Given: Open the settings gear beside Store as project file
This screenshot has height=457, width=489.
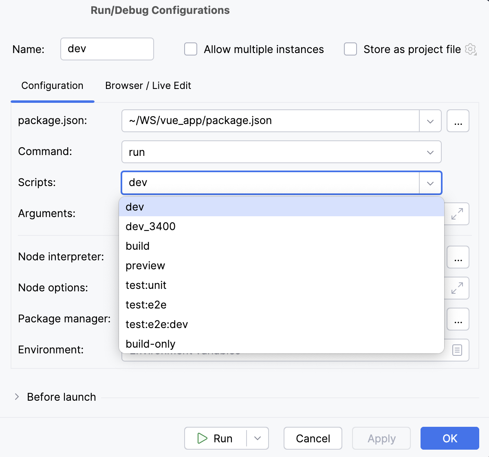Looking at the screenshot, I should [470, 49].
